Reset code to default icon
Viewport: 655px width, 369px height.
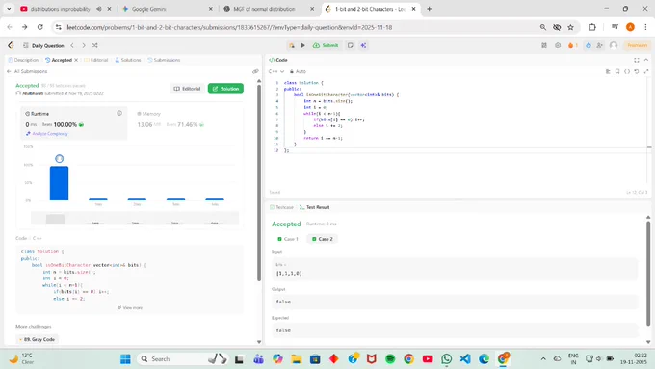pyautogui.click(x=637, y=71)
